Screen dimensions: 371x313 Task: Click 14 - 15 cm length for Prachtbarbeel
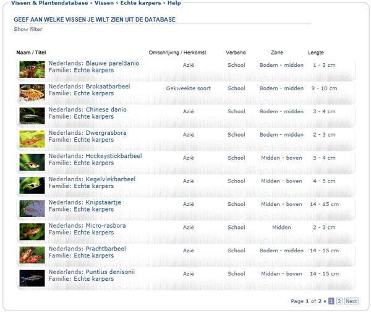pyautogui.click(x=324, y=251)
